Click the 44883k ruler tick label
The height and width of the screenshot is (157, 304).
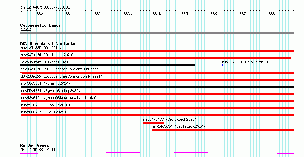(126, 14)
